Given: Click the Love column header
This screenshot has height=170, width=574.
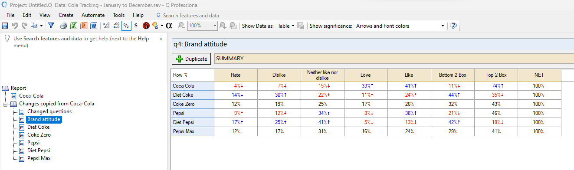Looking at the screenshot, I should point(366,75).
